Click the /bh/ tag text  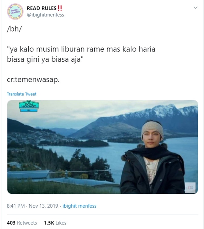[14, 29]
